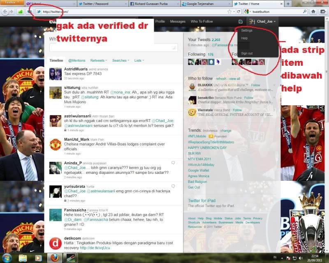Follow the Vierratale account
Viewport: 329px width, 263px height.
click(237, 110)
